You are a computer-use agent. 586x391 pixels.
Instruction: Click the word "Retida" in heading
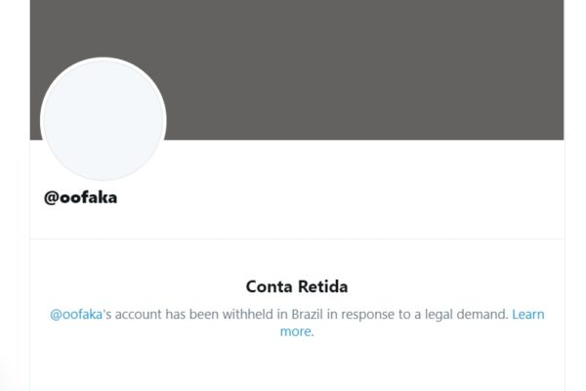[322, 286]
